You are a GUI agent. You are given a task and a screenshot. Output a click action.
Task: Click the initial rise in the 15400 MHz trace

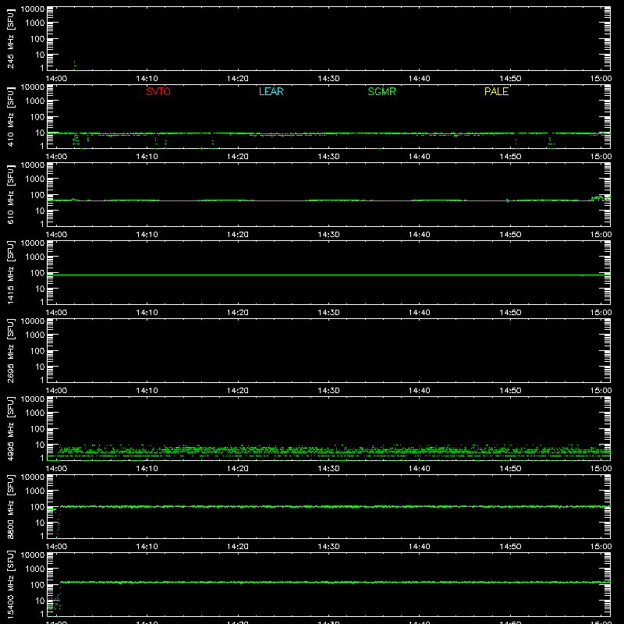pyautogui.click(x=60, y=593)
